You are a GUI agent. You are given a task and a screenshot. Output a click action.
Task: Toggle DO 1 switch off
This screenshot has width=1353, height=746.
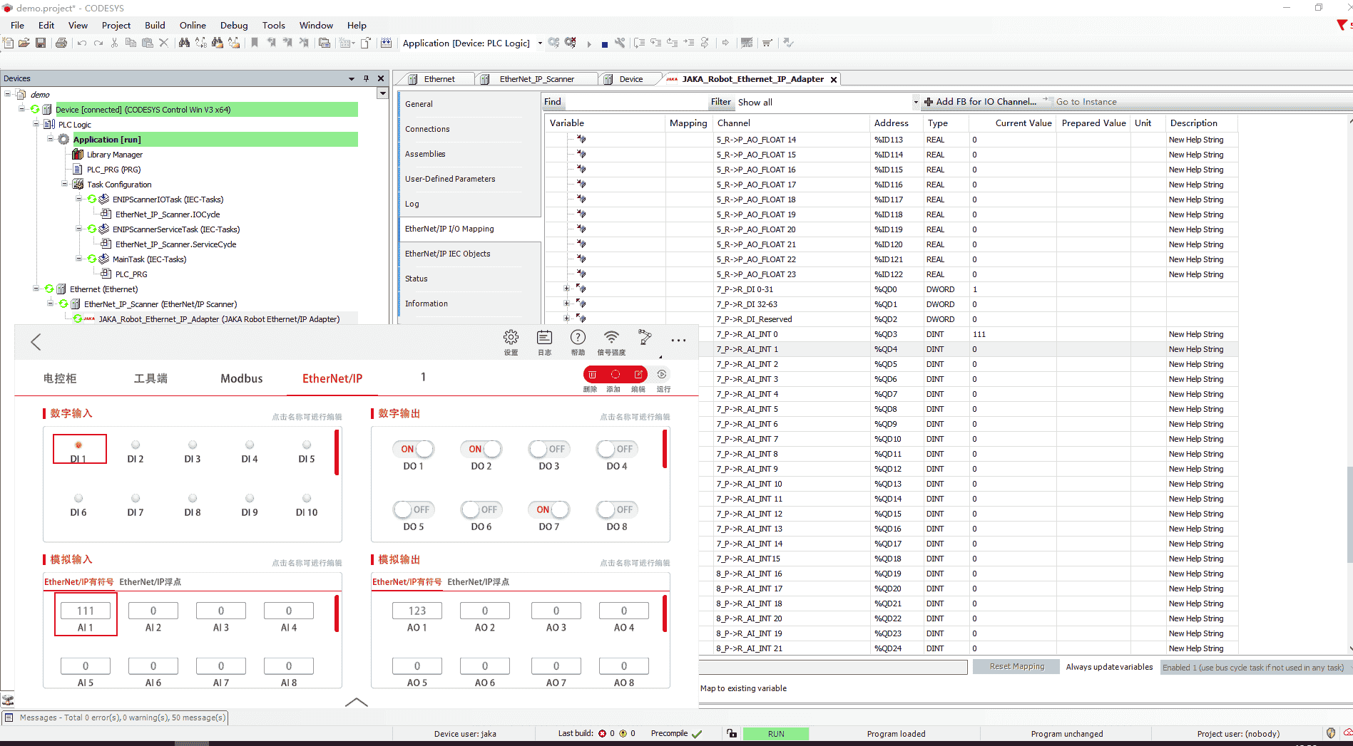pos(414,449)
